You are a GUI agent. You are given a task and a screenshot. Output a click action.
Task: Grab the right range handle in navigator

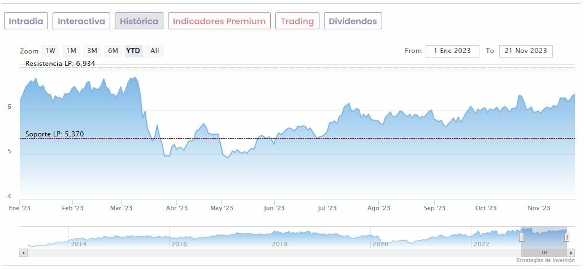click(x=566, y=238)
